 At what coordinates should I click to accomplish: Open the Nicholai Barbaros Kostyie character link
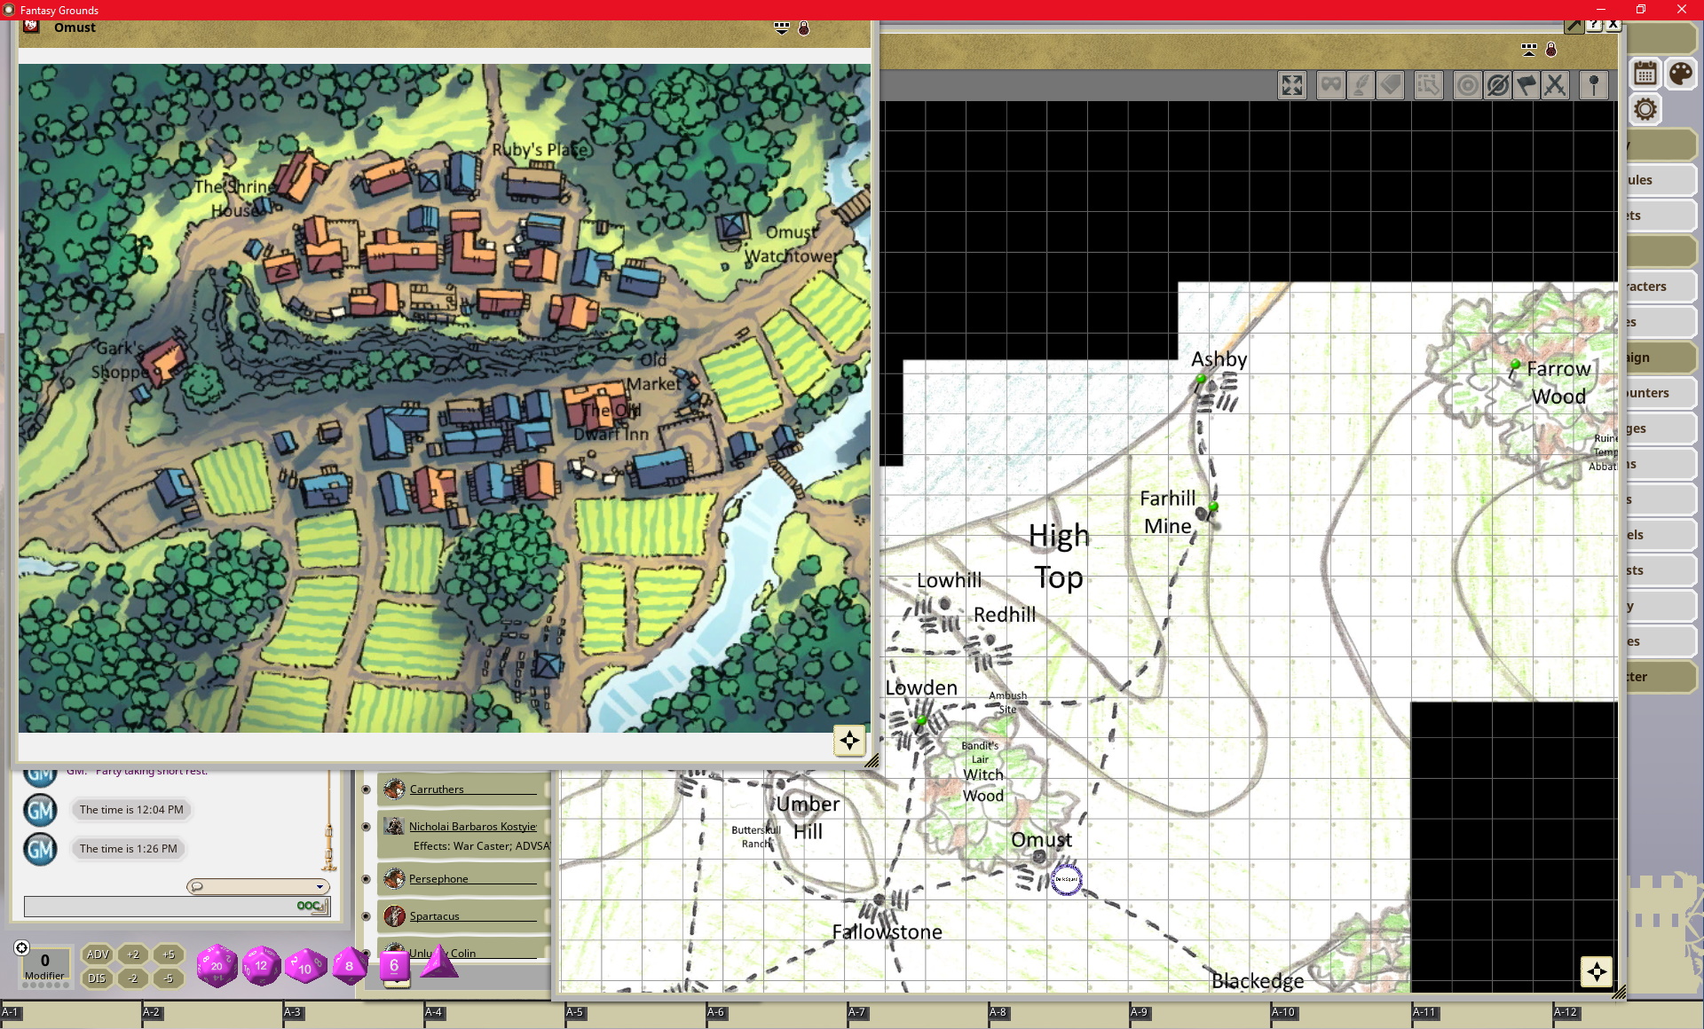click(x=473, y=826)
